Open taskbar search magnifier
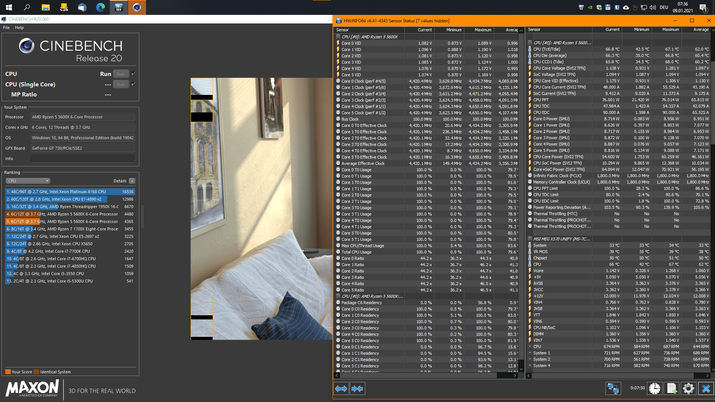715x402 pixels. pyautogui.click(x=27, y=7)
